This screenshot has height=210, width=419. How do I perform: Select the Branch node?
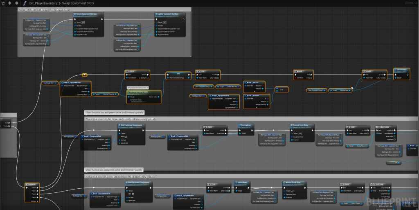[x=303, y=72]
